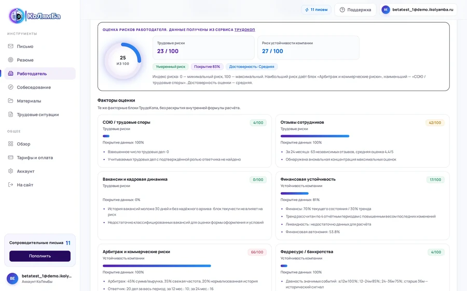Click the Финансовая устойчивость progress bar
Screen dimensions: 467x291
[x=294, y=193]
